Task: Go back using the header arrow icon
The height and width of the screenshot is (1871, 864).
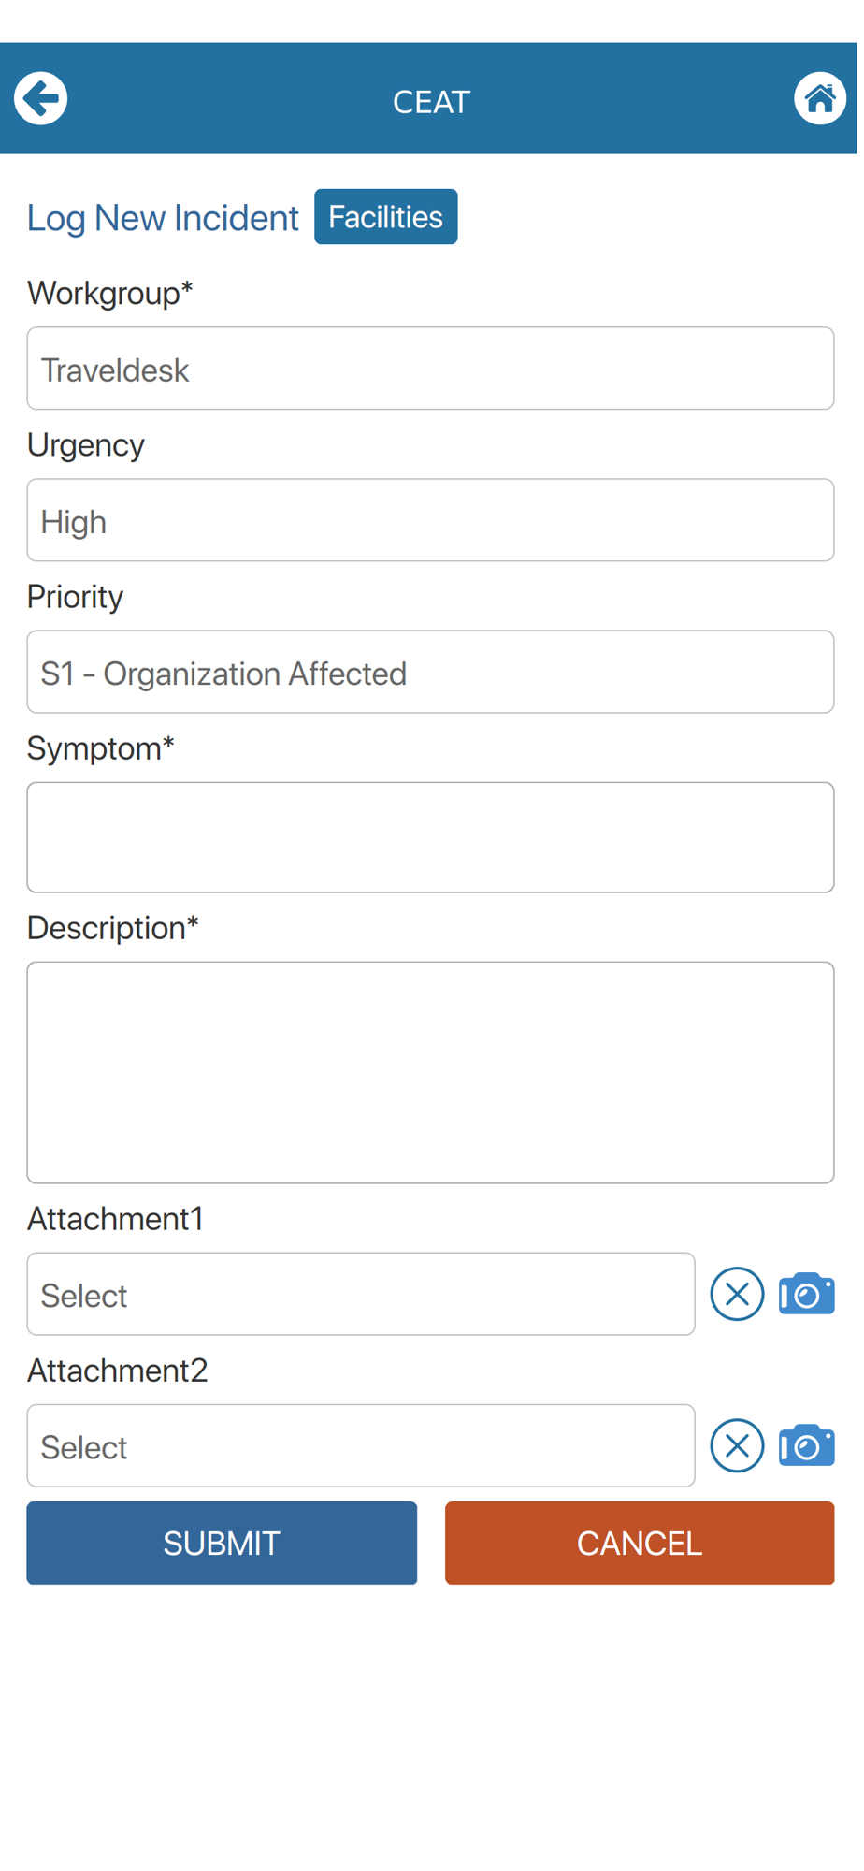Action: (41, 98)
